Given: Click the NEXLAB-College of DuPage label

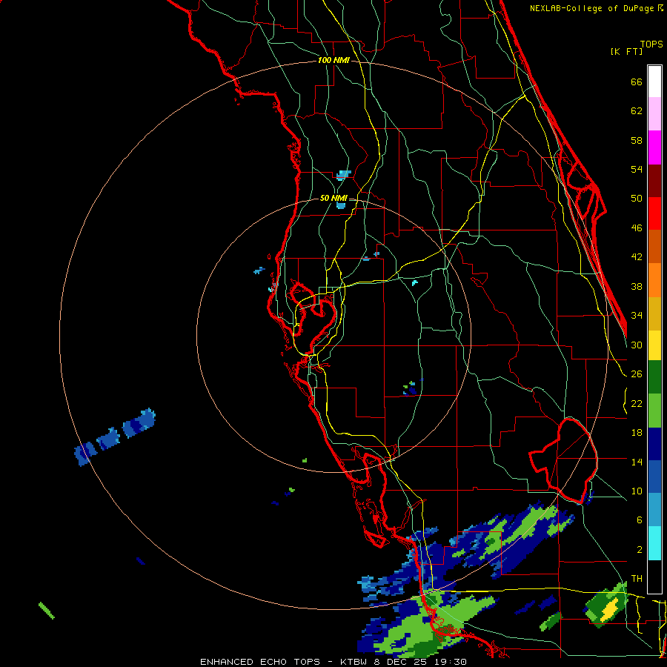Looking at the screenshot, I should pyautogui.click(x=593, y=8).
